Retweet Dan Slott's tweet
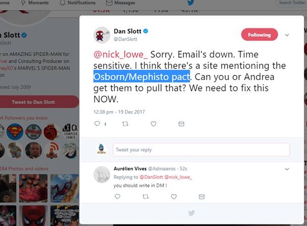This screenshot has width=307, height=226. click(125, 124)
